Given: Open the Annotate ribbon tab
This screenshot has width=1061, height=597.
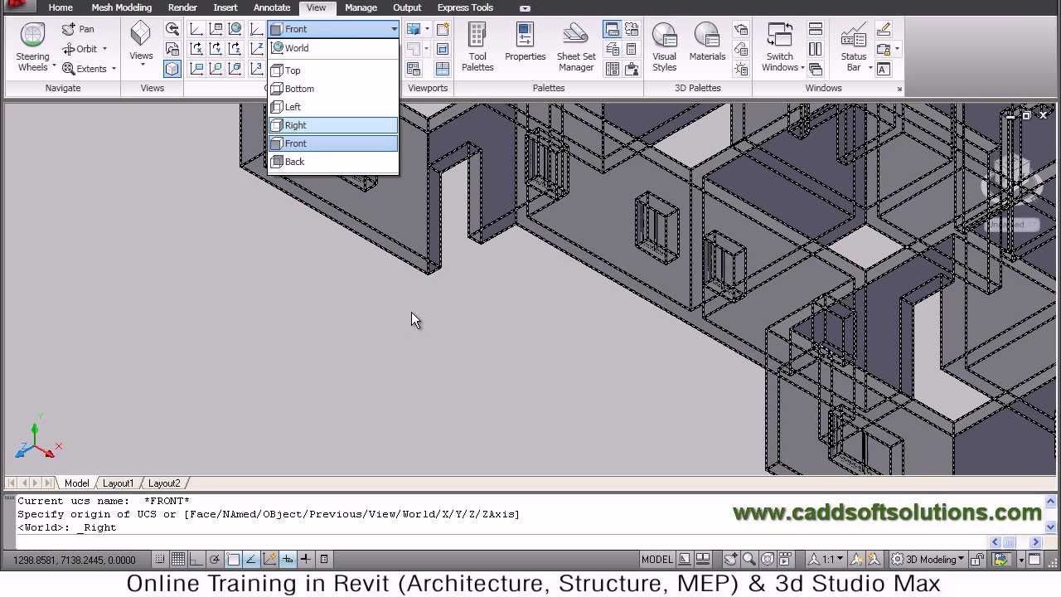Looking at the screenshot, I should (x=272, y=7).
